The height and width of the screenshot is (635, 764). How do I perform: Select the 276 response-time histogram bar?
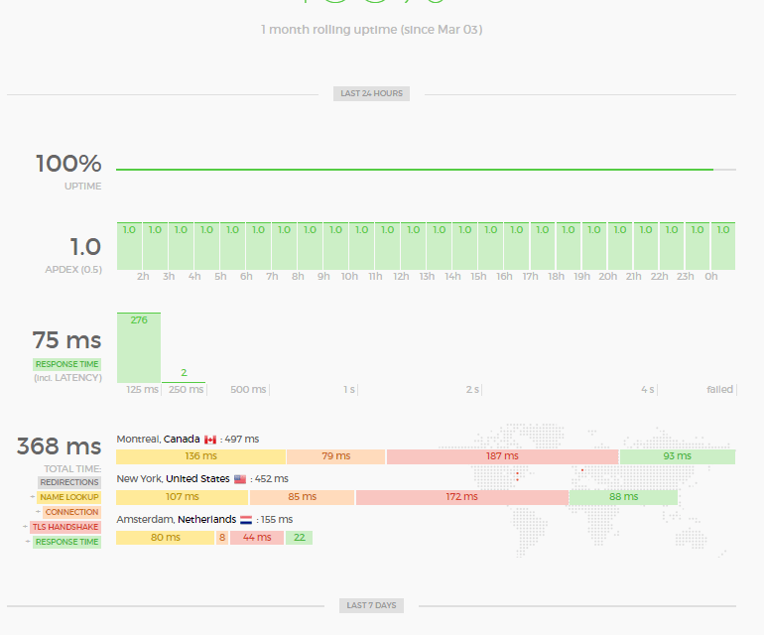click(139, 347)
